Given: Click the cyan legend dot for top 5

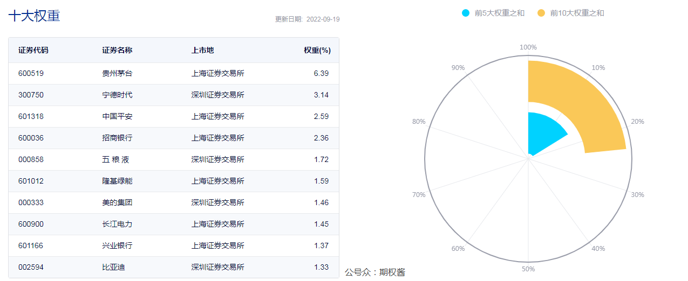Looking at the screenshot, I should [x=466, y=13].
